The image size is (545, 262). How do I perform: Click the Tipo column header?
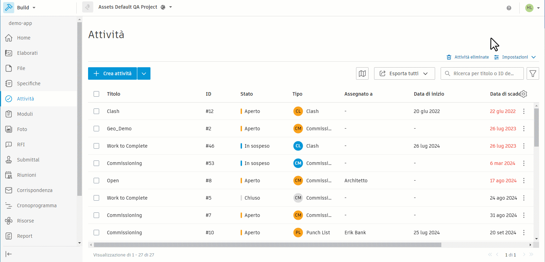(x=297, y=94)
